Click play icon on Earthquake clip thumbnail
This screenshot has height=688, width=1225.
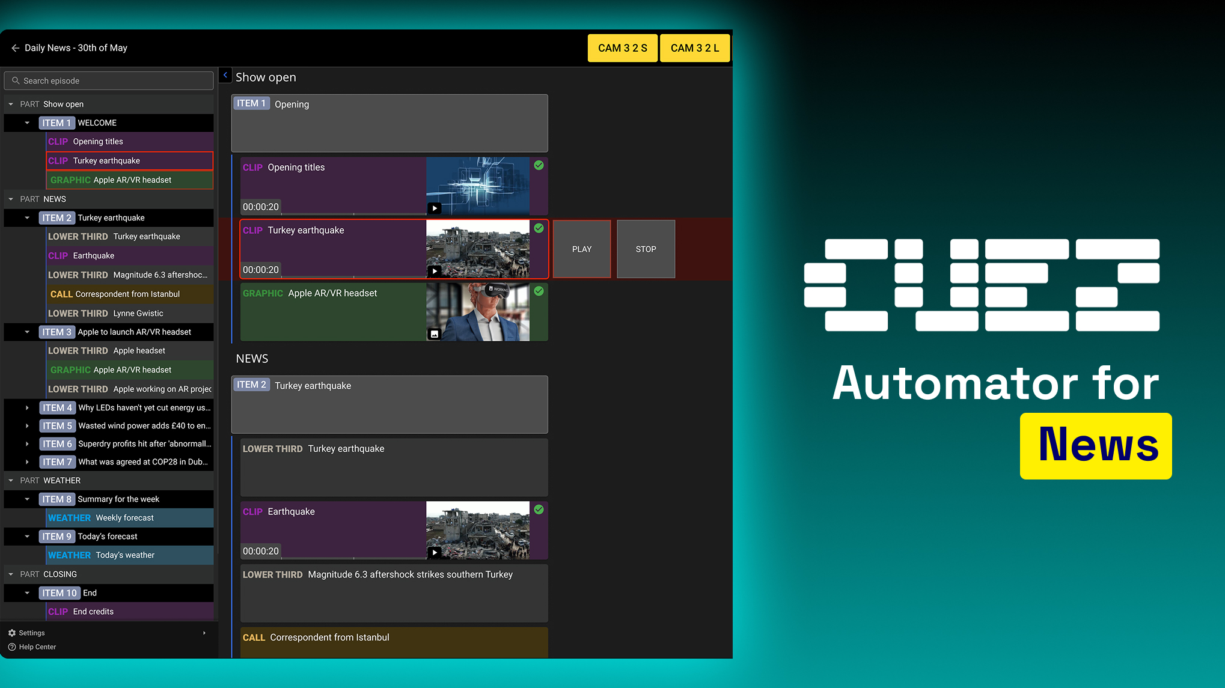[435, 552]
